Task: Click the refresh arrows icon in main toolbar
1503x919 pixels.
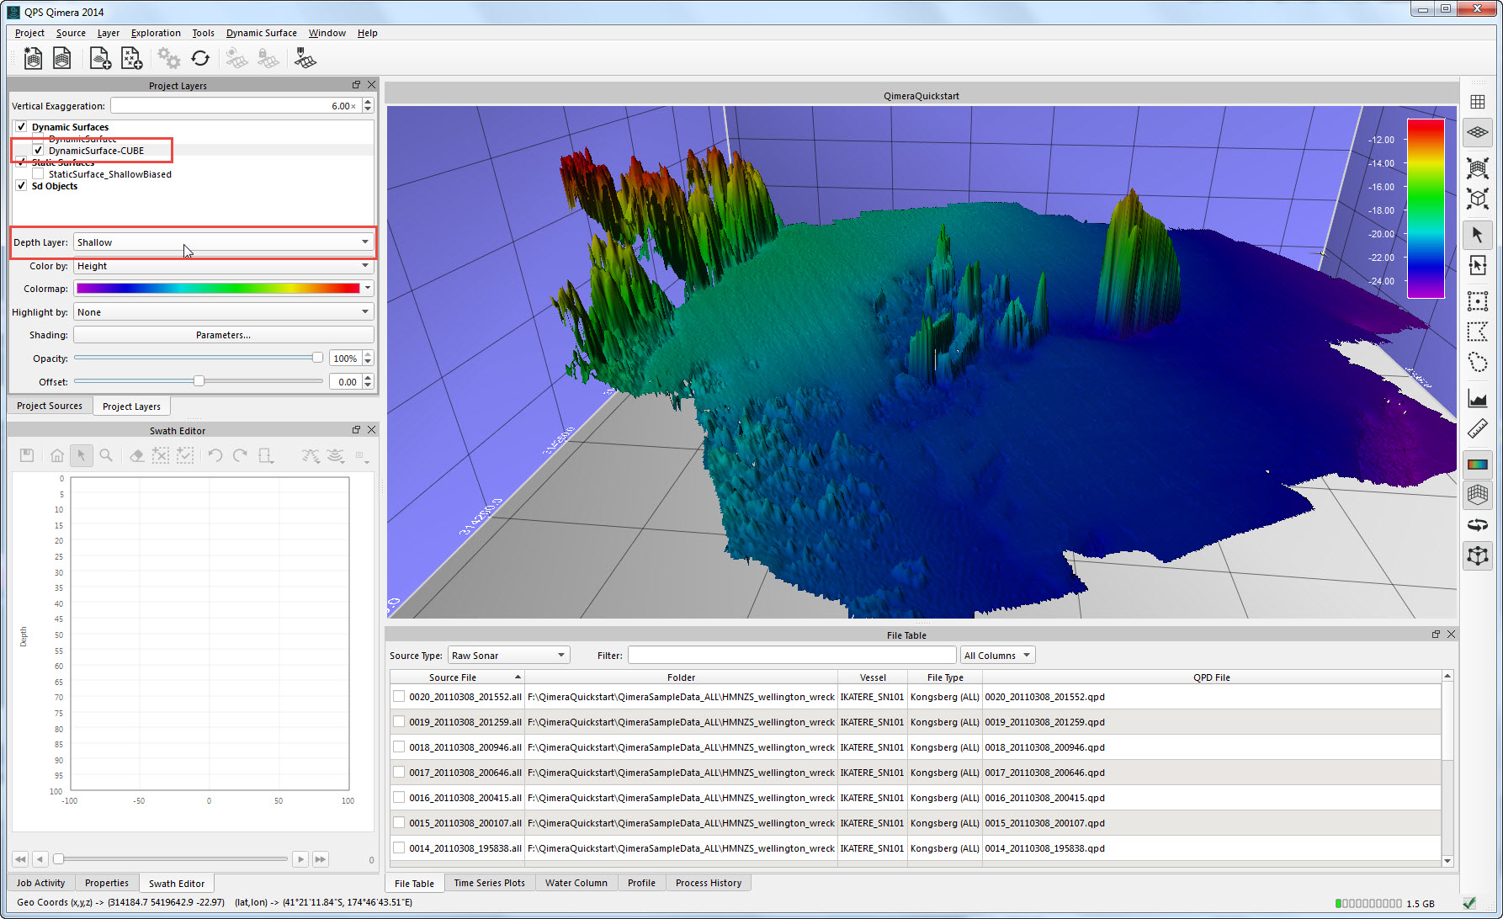Action: (x=200, y=58)
